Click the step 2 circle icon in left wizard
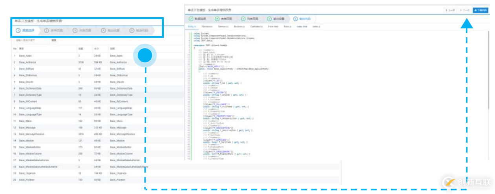The height and width of the screenshot is (194, 495). tap(47, 30)
